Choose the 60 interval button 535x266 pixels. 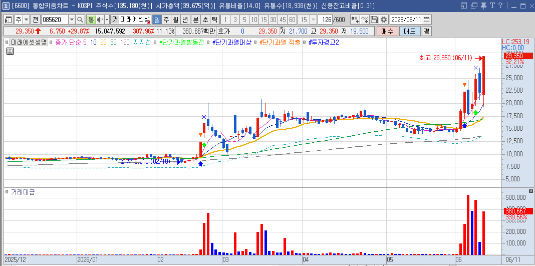coord(292,20)
